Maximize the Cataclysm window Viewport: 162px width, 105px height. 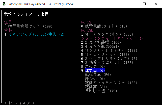pos(144,4)
